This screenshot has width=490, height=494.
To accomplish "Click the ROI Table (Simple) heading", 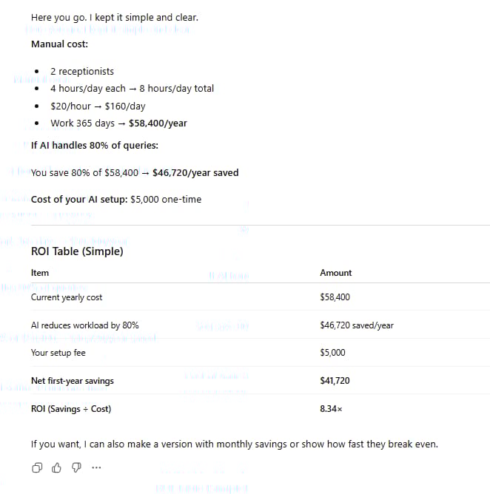I will (x=77, y=251).
